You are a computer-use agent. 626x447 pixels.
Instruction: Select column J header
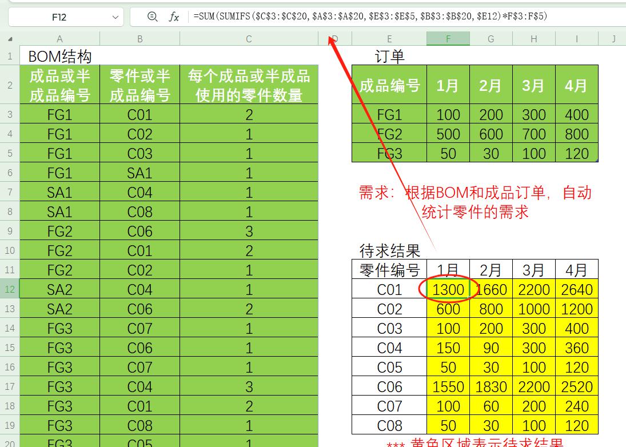click(x=613, y=39)
